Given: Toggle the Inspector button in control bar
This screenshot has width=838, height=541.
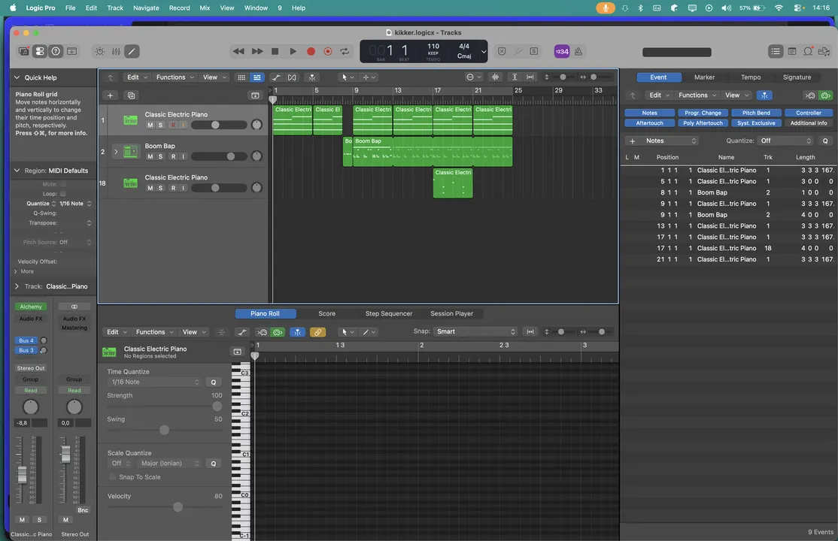Looking at the screenshot, I should pos(40,51).
